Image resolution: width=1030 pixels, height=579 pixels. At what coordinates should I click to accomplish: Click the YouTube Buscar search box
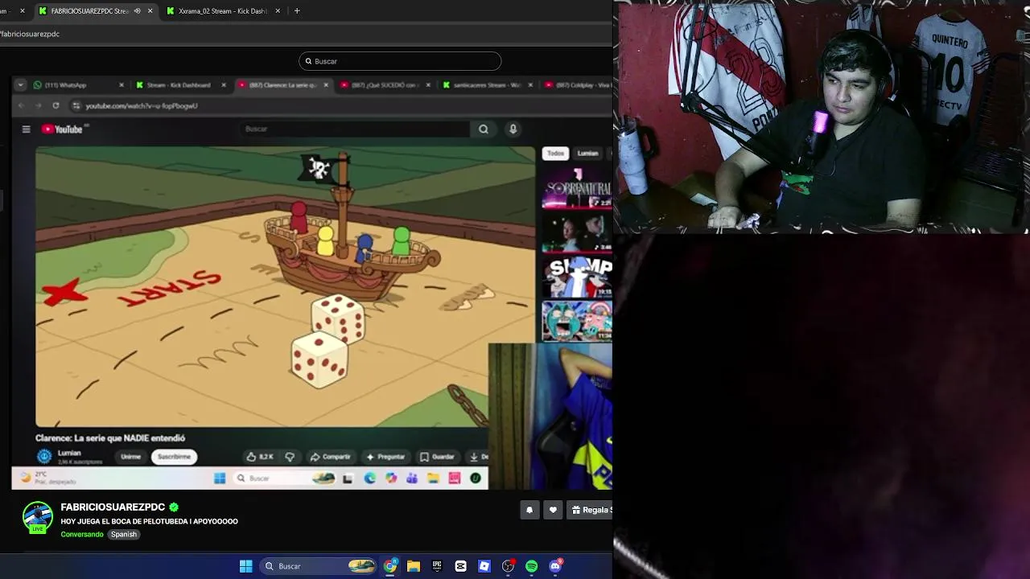click(x=355, y=129)
